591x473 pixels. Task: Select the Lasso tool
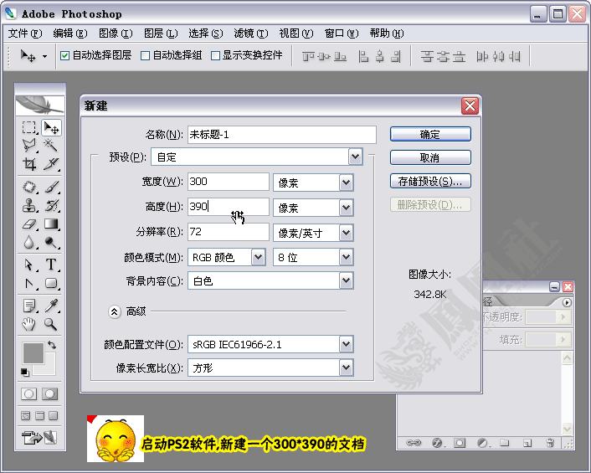tap(29, 146)
